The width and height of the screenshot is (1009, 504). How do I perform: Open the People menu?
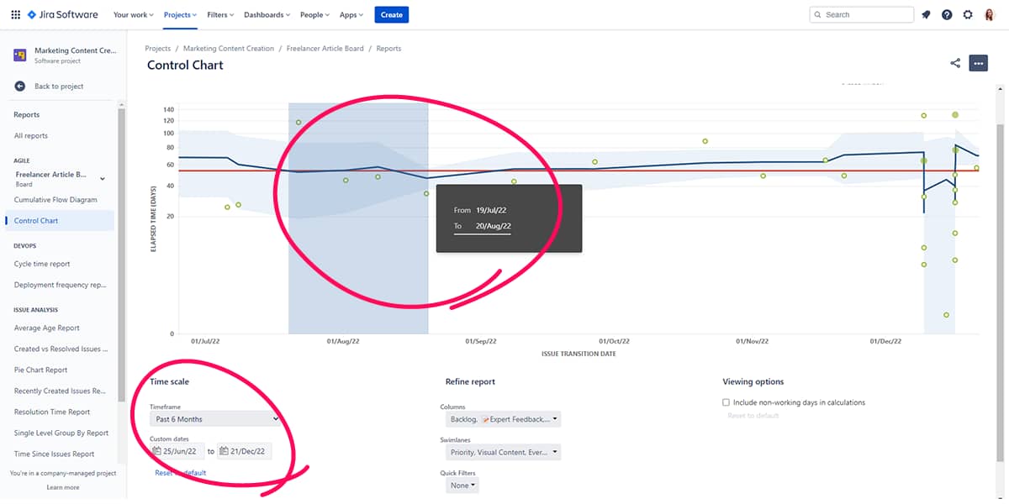coord(315,14)
